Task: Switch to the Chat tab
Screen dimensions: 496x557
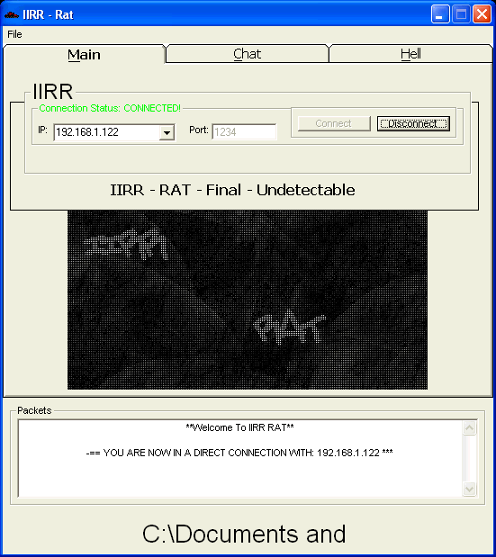Action: [247, 54]
